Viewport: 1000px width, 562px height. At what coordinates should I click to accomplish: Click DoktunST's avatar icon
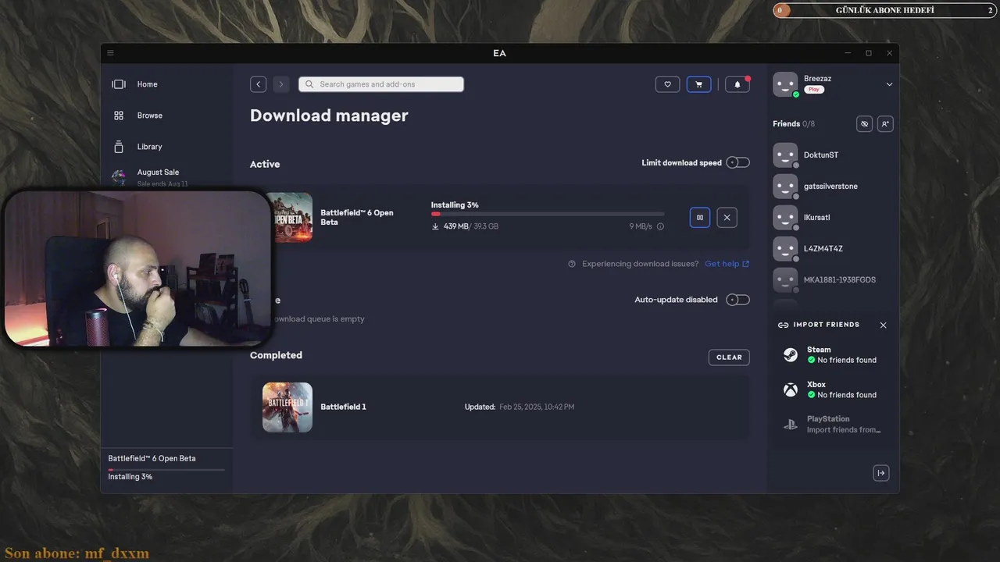click(785, 155)
